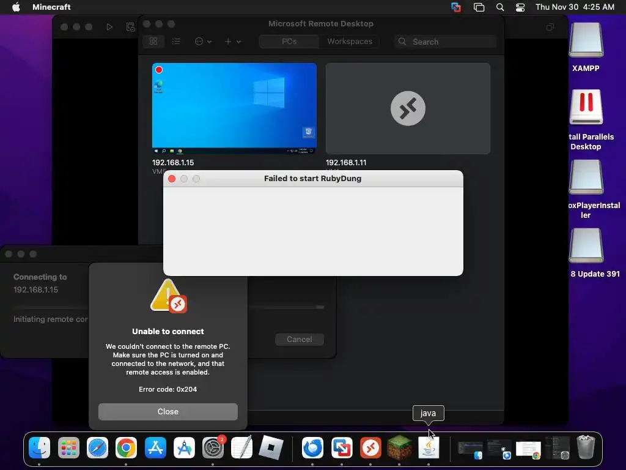Screen dimensions: 626x470
Task: Open Control Center in the menu bar
Action: click(x=520, y=7)
